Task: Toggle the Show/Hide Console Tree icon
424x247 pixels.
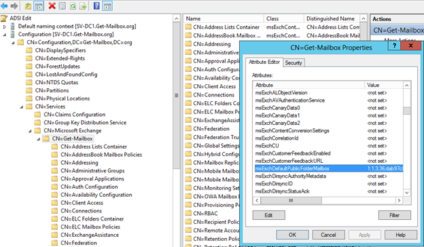Action: [x=39, y=5]
